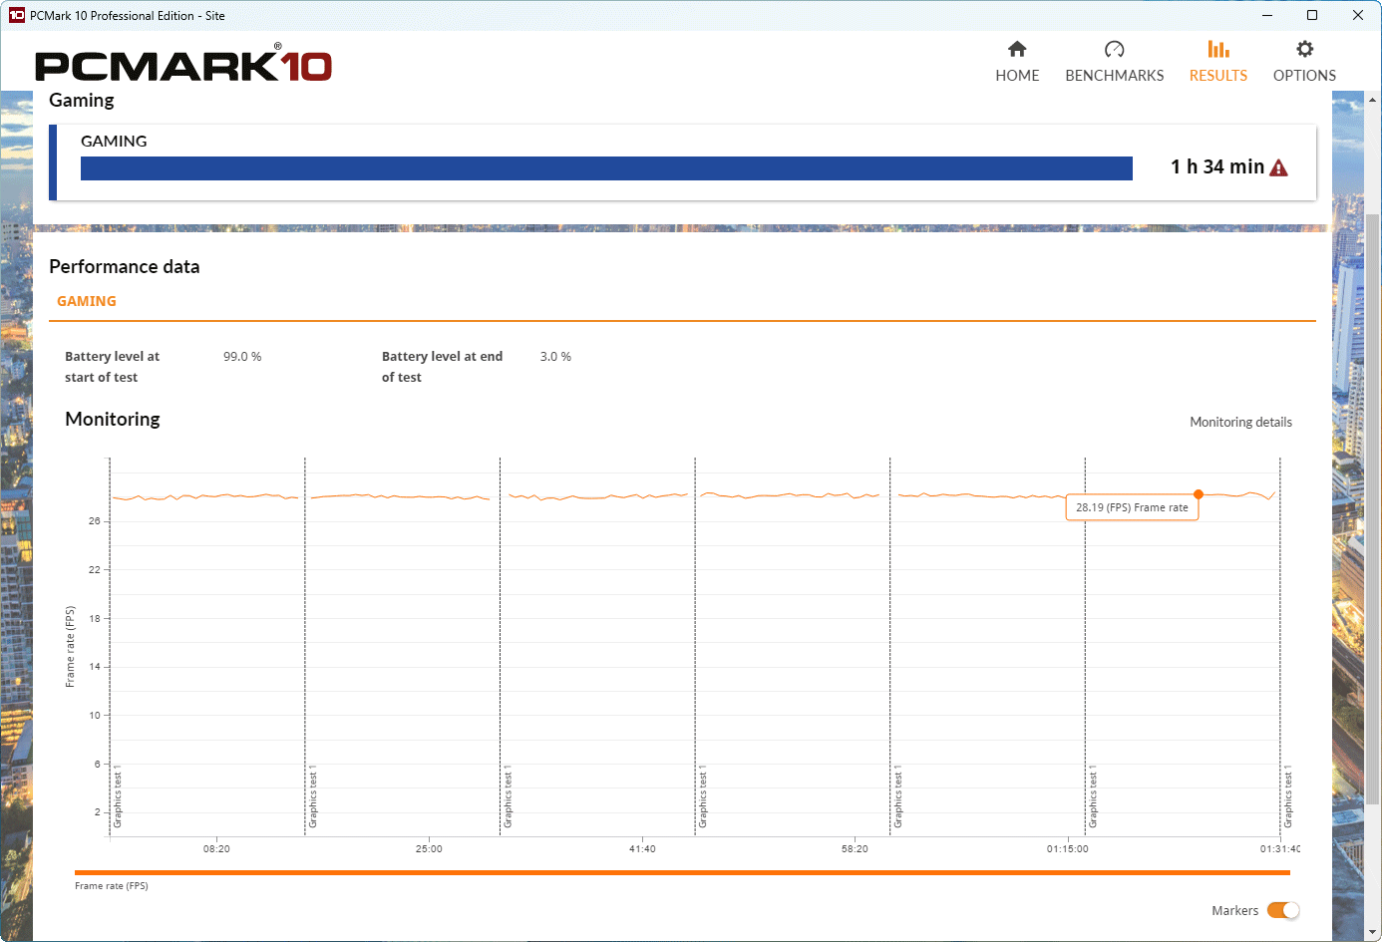Click the 14 tick on the FPS axis
The width and height of the screenshot is (1382, 942).
click(x=95, y=667)
